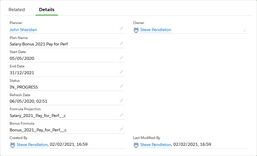This screenshot has width=257, height=156.
Task: Click the IN_PROGRESS status value
Action: pos(24,87)
